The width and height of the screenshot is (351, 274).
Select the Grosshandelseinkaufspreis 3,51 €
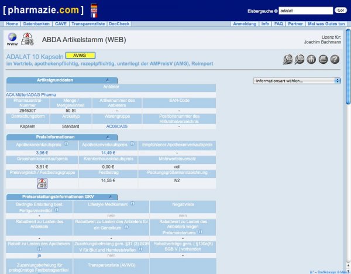tap(42, 167)
